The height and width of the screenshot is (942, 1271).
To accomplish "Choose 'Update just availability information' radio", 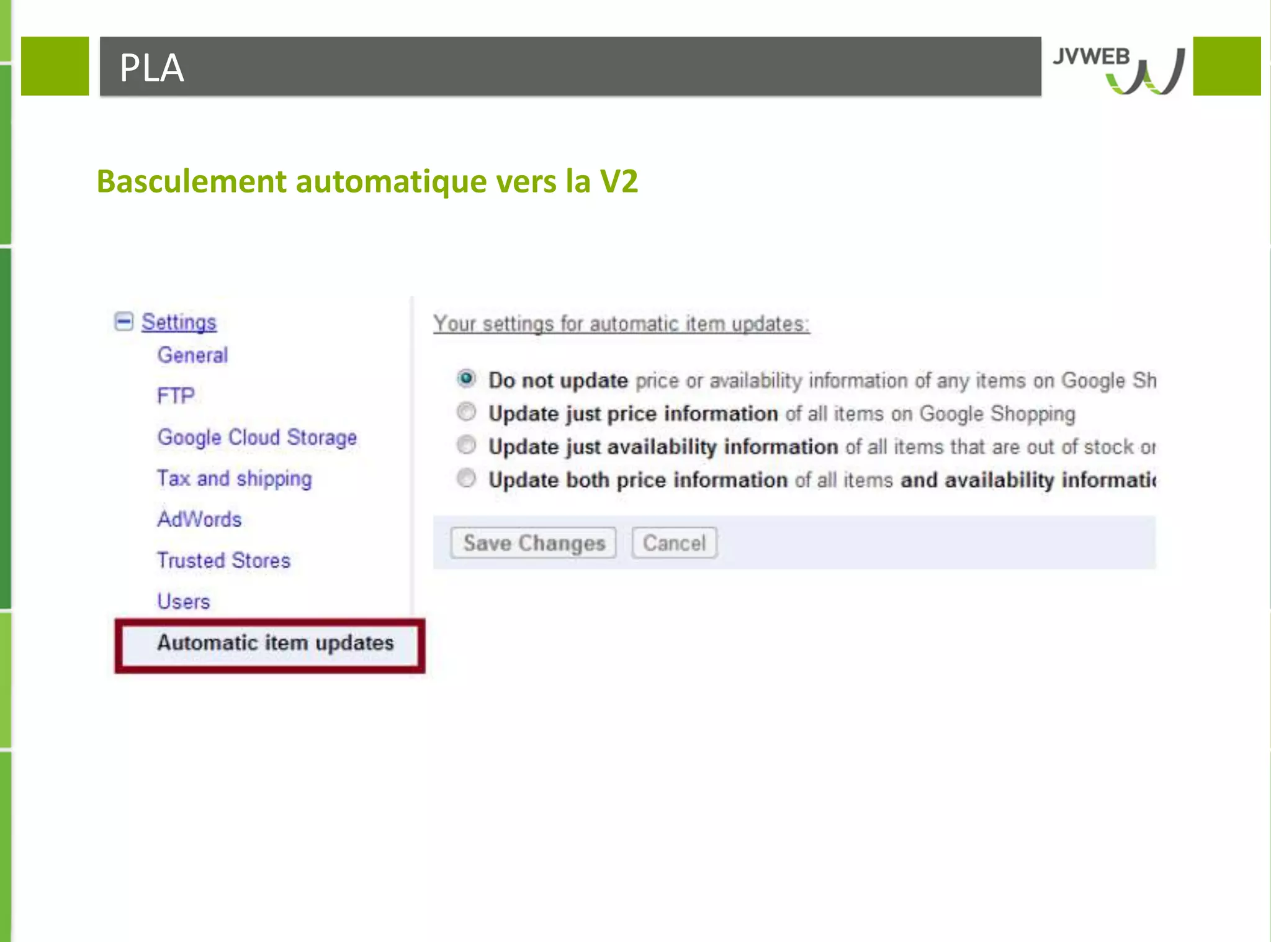I will point(466,445).
